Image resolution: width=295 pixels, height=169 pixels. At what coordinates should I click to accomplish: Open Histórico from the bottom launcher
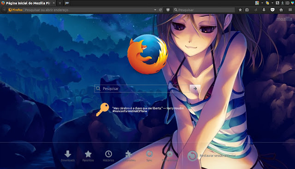click(108, 156)
